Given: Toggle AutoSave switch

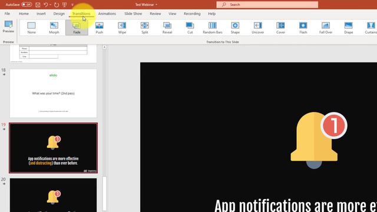Looking at the screenshot, I should [x=27, y=5].
